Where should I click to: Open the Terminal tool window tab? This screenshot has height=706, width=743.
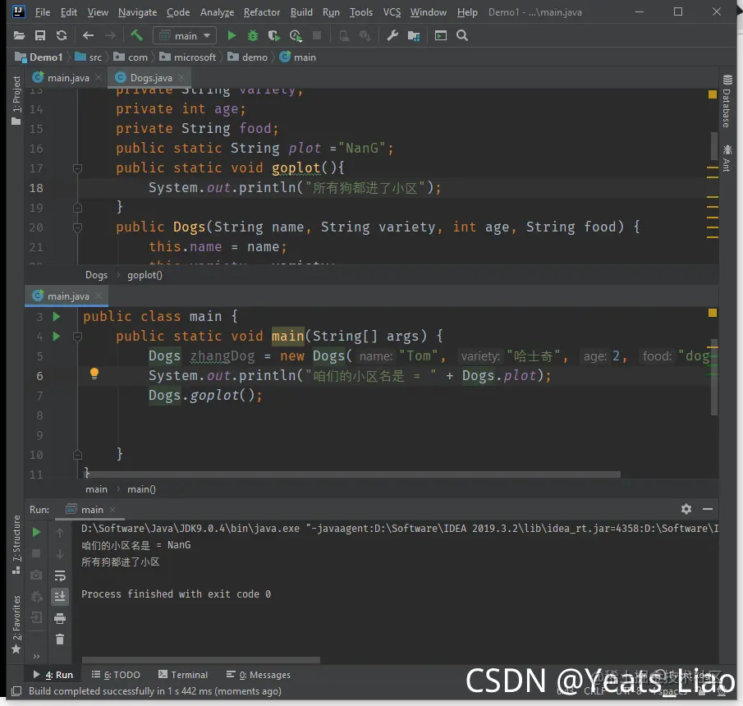point(183,675)
